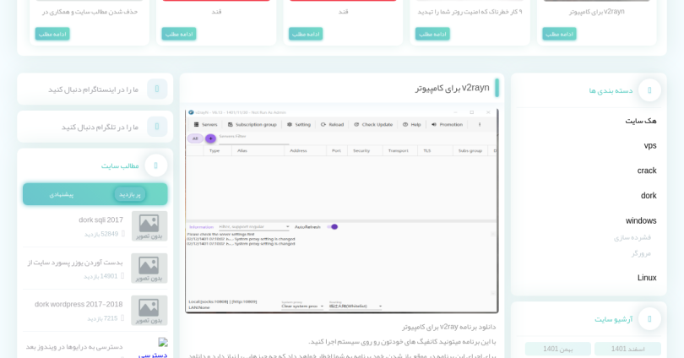Click the مطالب سایت heading text

click(120, 165)
